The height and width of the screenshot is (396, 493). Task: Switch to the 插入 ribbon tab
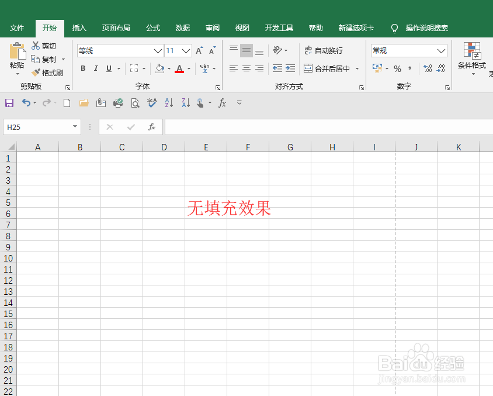point(79,27)
